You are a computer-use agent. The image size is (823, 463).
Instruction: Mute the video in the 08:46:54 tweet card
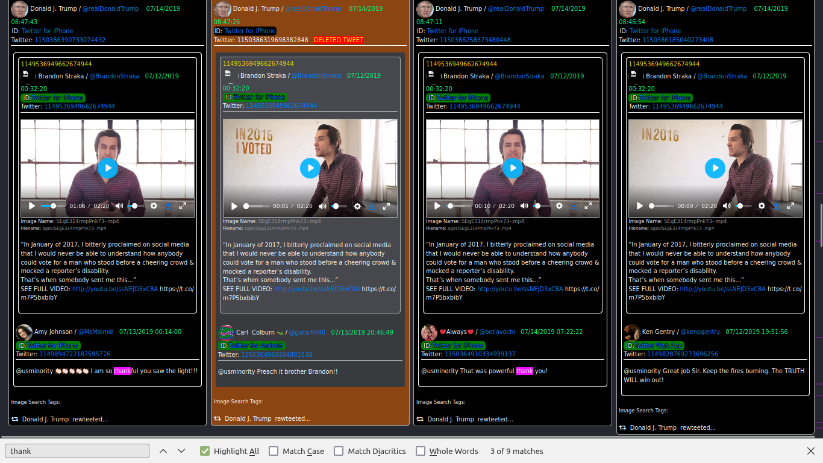pos(727,206)
